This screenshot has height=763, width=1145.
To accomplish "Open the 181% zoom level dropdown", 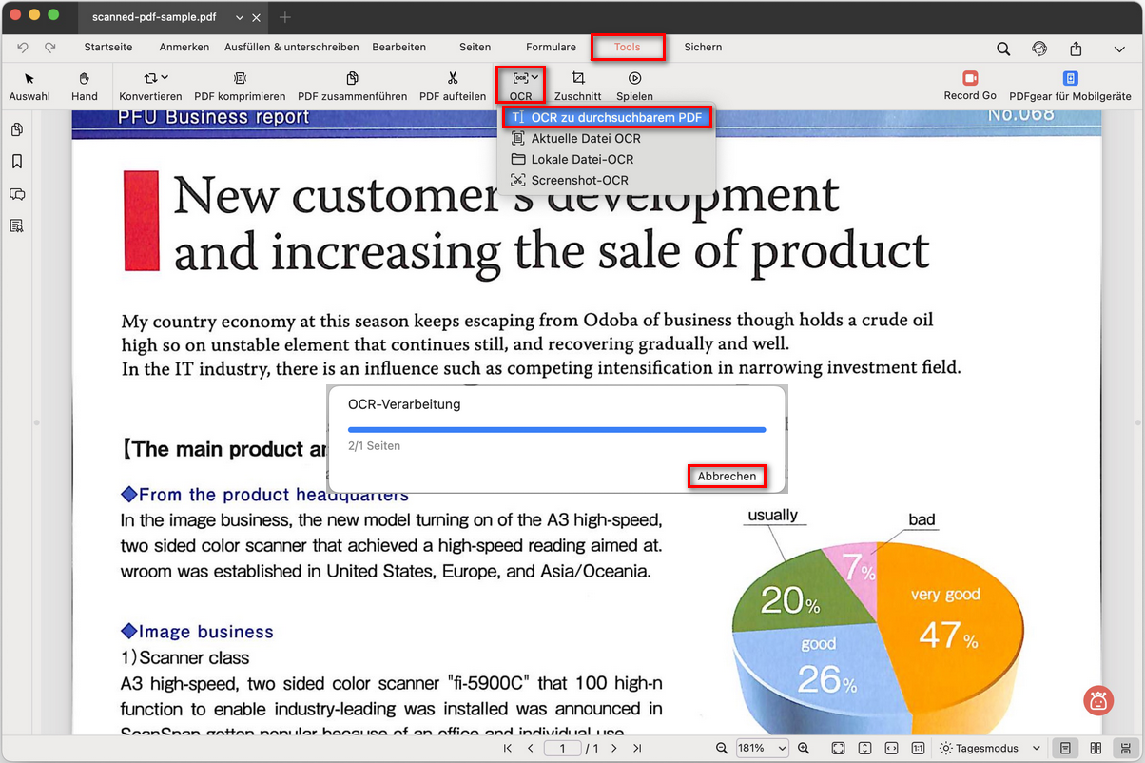I will (x=762, y=749).
